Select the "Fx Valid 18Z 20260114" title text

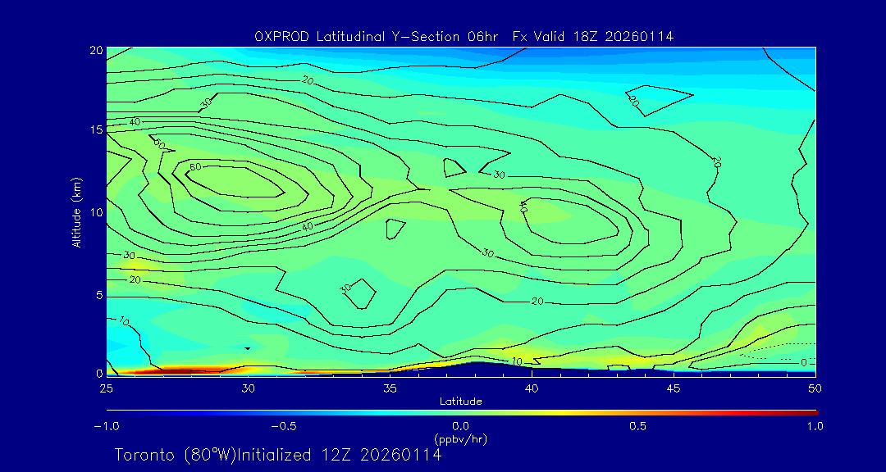tap(593, 37)
